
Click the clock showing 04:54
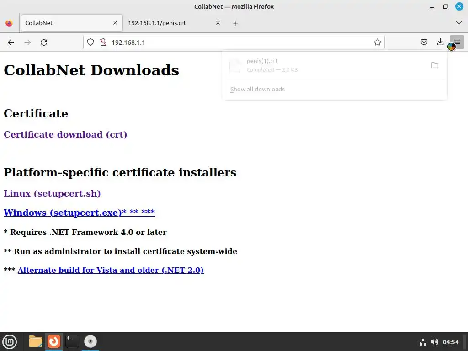(x=451, y=342)
